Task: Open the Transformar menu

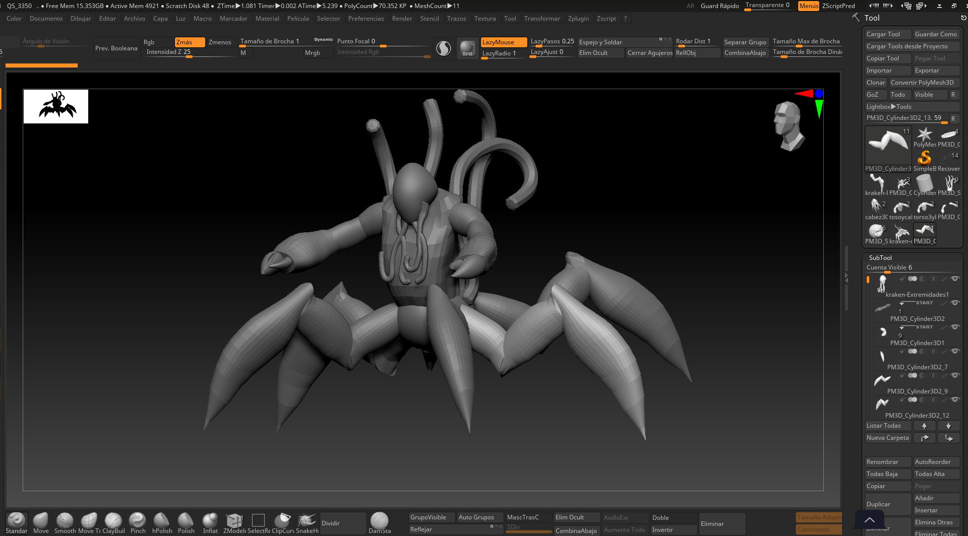Action: click(x=542, y=19)
